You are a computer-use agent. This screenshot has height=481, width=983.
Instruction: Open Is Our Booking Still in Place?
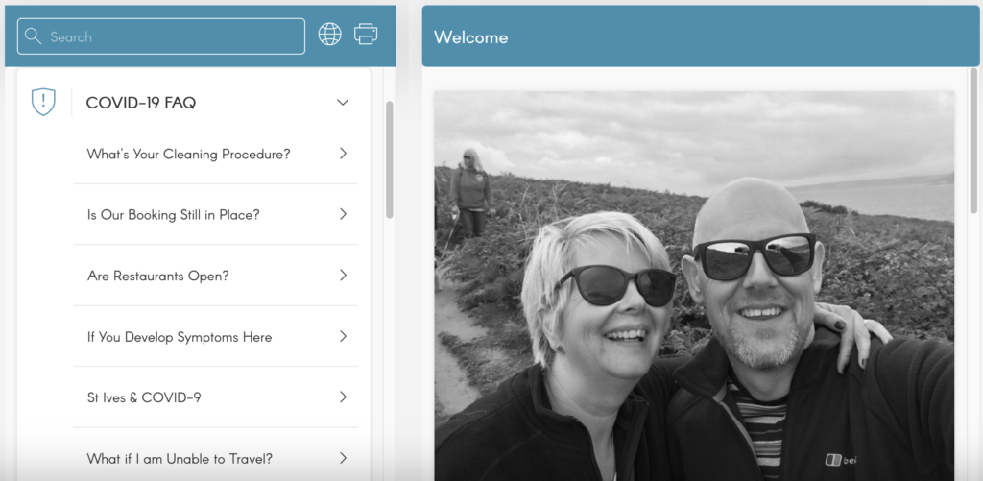173,215
